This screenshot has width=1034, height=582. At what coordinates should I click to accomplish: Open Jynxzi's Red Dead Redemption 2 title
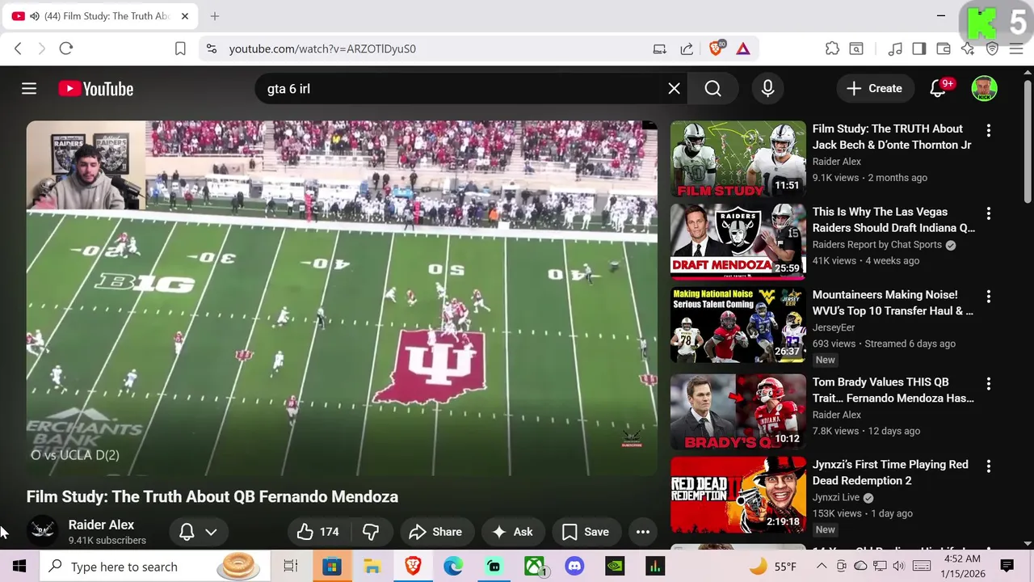point(890,473)
